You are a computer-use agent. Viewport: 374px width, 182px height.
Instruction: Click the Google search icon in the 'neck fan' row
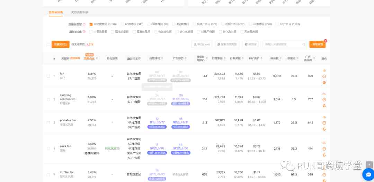click(x=324, y=155)
